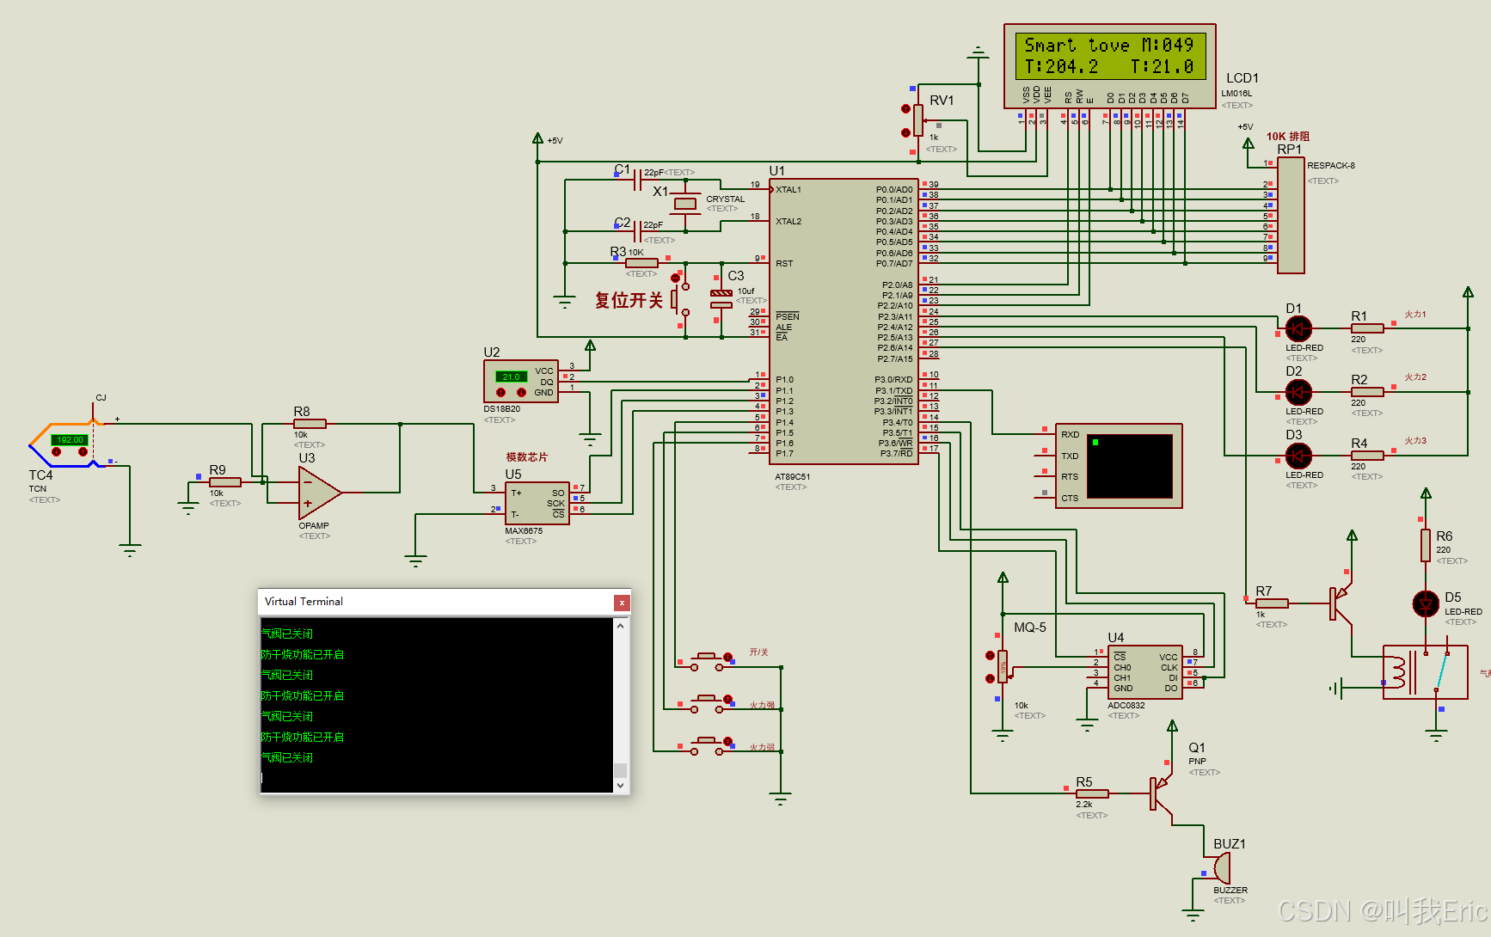Select the X1 crystal symbol

(685, 204)
